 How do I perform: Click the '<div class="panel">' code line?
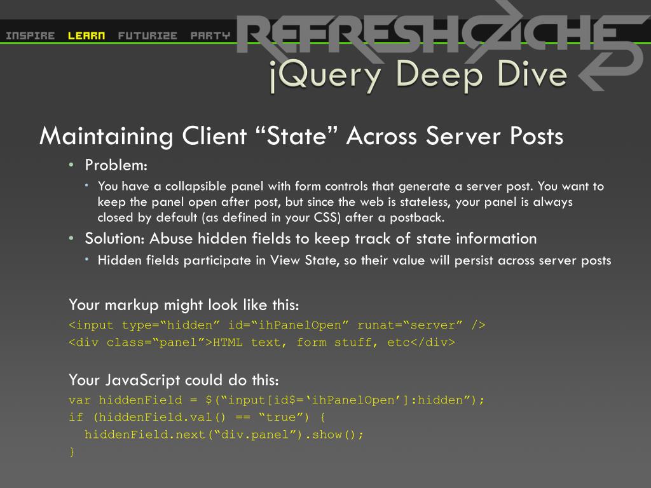pyautogui.click(x=262, y=342)
